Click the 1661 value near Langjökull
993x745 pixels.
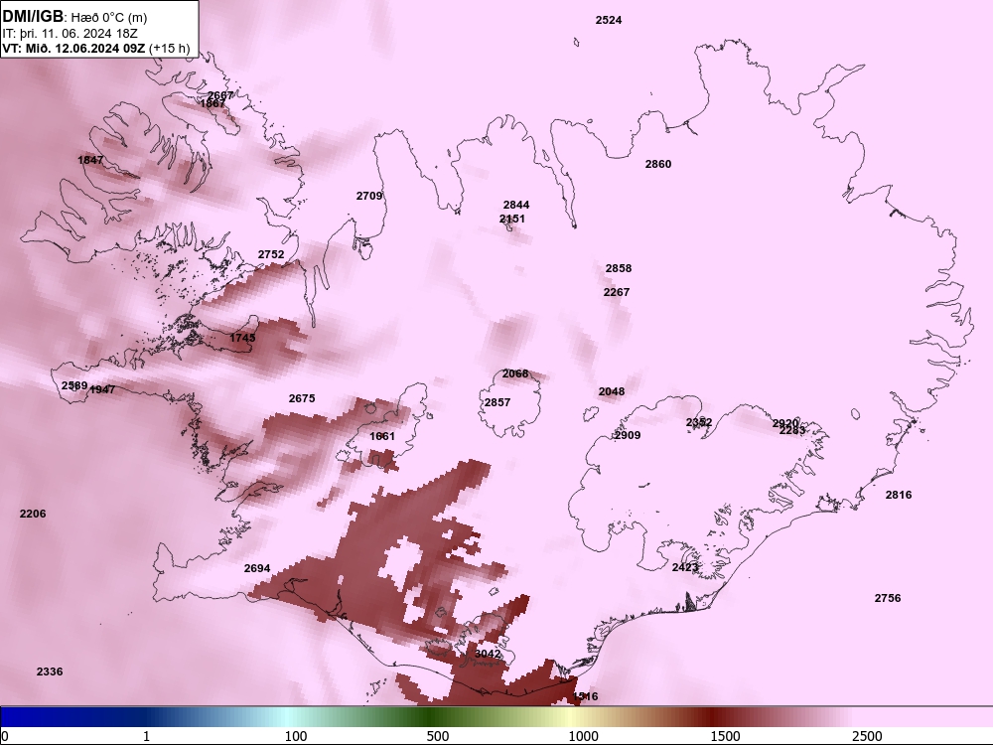382,436
